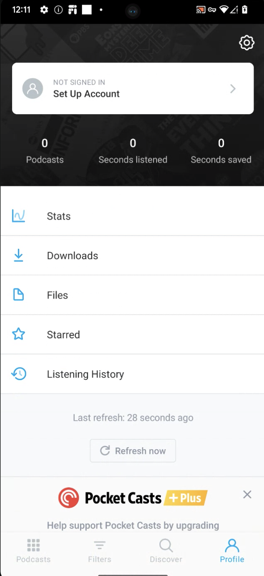Viewport: 264px width, 576px height.
Task: Tap the Files document icon
Action: [18, 295]
